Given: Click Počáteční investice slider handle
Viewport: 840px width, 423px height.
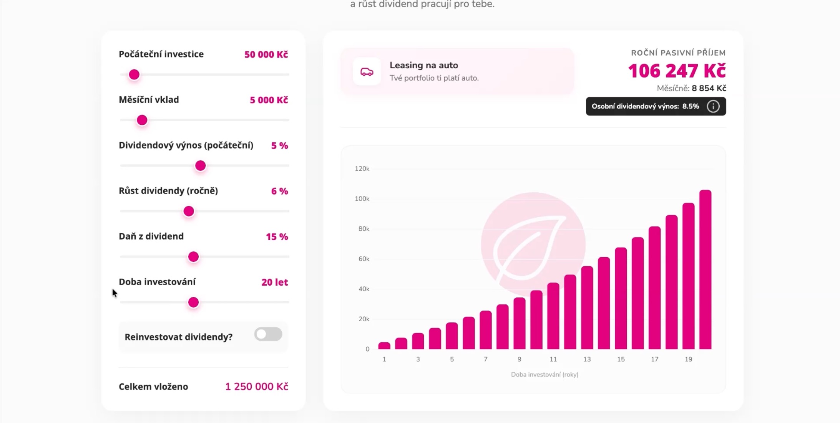Looking at the screenshot, I should point(134,74).
